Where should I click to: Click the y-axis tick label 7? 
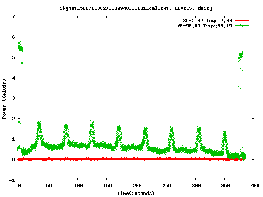14,16
